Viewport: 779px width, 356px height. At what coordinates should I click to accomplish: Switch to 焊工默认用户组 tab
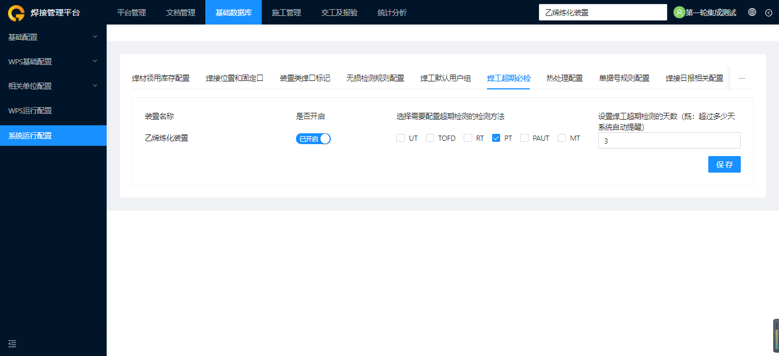pos(446,78)
